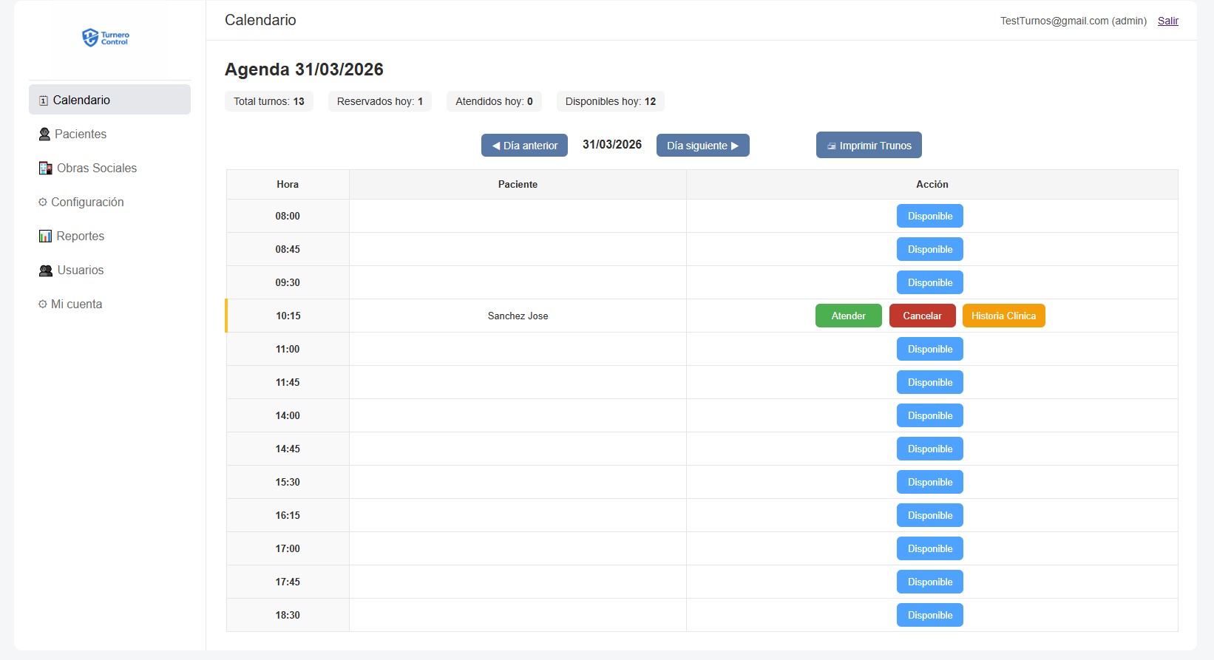
Task: Select the 18:30 Disponible slot
Action: click(x=929, y=615)
